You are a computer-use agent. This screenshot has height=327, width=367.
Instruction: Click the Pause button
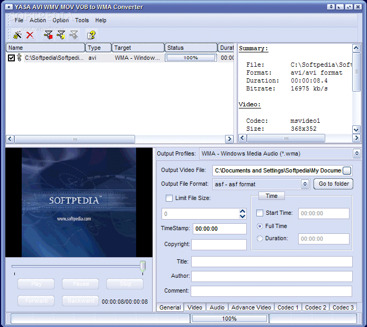coord(80,284)
